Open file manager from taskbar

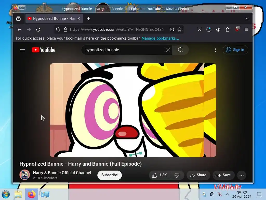click(18, 194)
